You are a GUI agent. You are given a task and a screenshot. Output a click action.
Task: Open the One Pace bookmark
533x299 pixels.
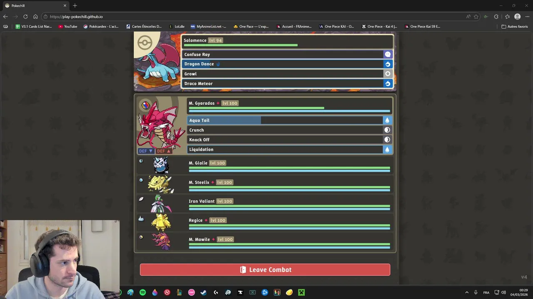(x=251, y=27)
